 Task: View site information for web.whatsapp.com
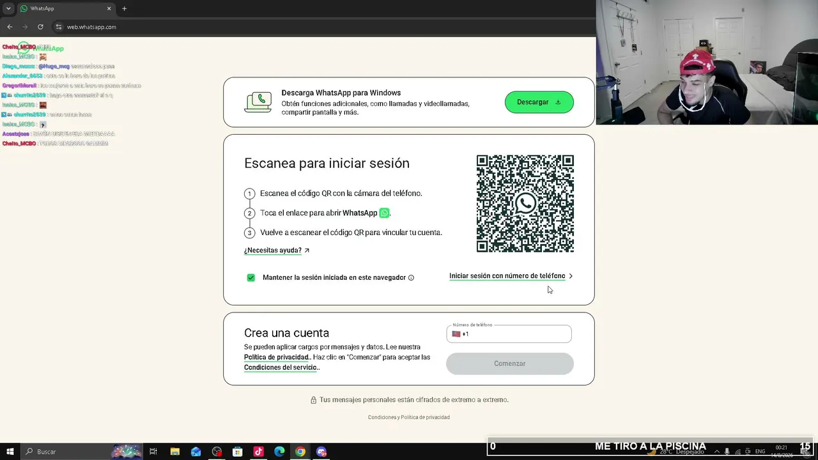59,27
